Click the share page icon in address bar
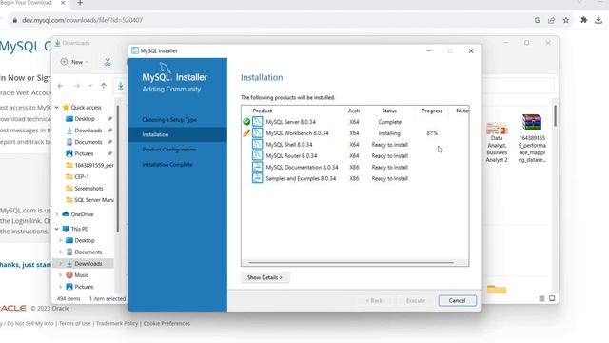The height and width of the screenshot is (343, 609). [x=552, y=20]
